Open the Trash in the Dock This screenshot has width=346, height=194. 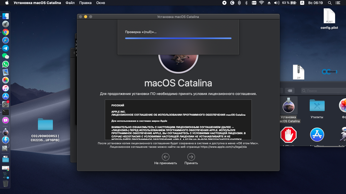coord(6,183)
